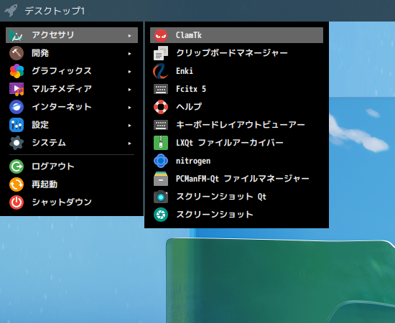Open the アクセサリ menu category
The image size is (395, 323).
tap(72, 35)
